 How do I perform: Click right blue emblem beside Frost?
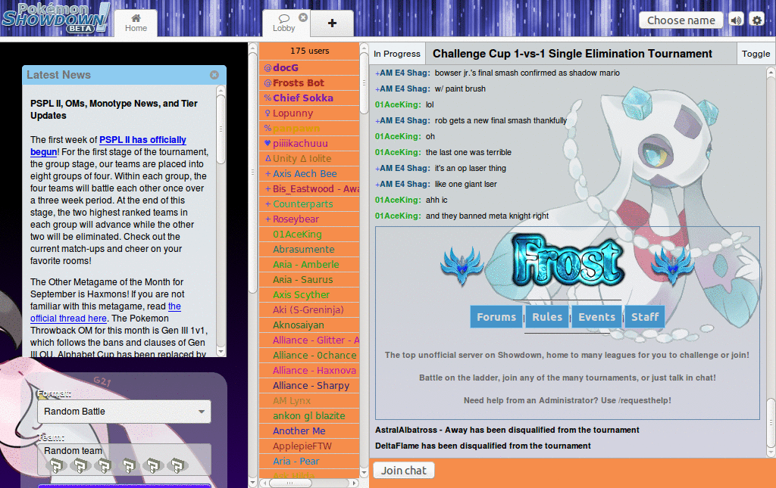[672, 266]
